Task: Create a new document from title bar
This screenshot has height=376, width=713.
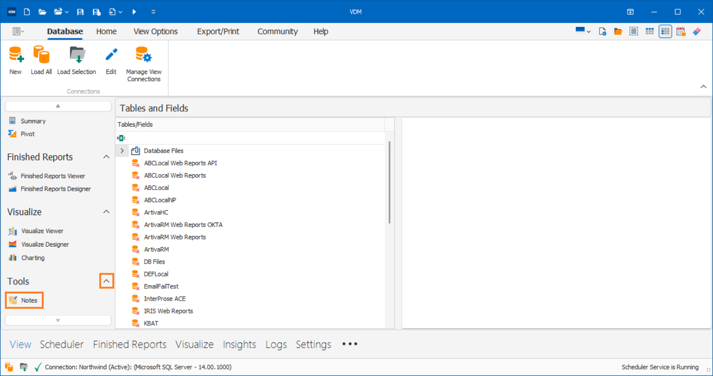Action: pyautogui.click(x=27, y=12)
